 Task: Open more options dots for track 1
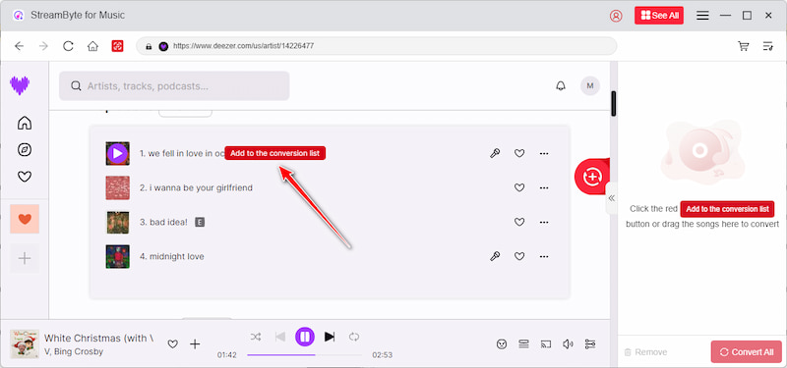(x=544, y=154)
